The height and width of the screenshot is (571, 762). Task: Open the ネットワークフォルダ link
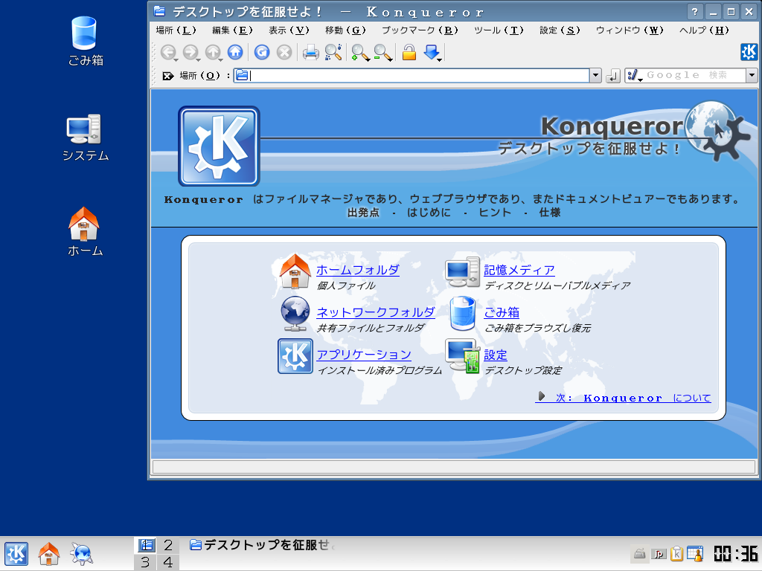[375, 312]
